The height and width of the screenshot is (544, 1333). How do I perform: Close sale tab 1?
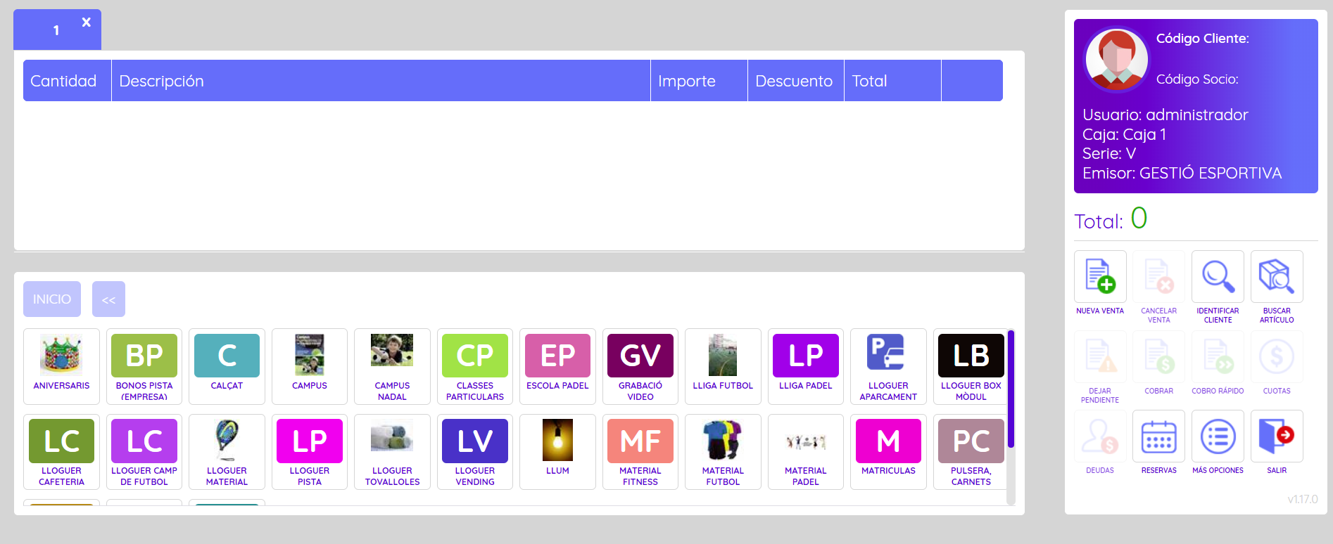(x=86, y=22)
